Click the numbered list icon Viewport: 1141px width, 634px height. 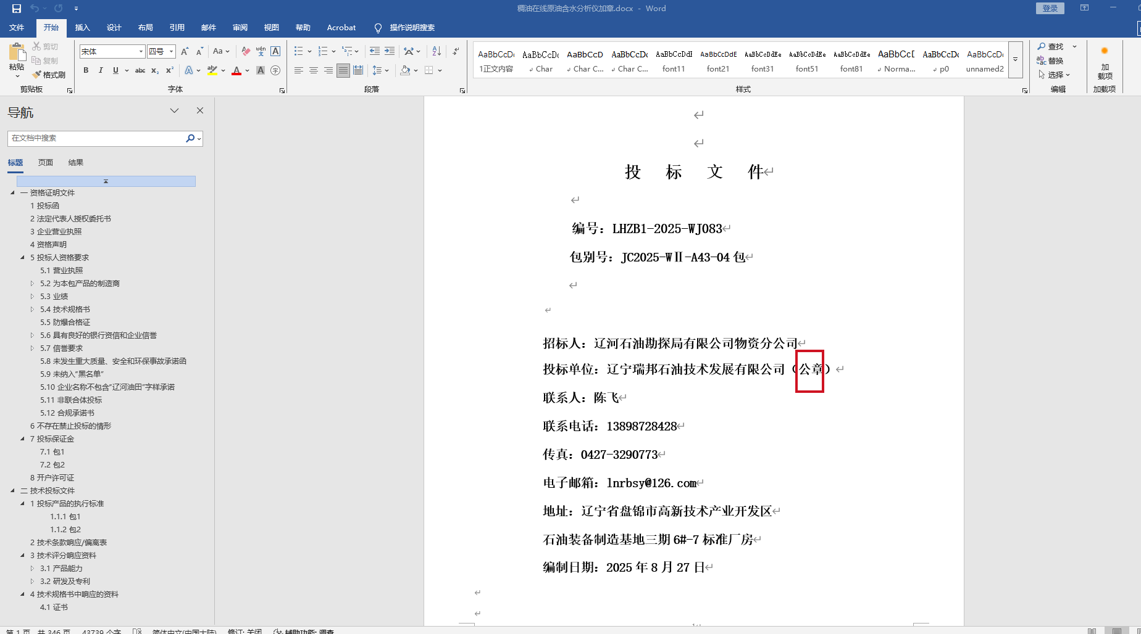click(323, 52)
